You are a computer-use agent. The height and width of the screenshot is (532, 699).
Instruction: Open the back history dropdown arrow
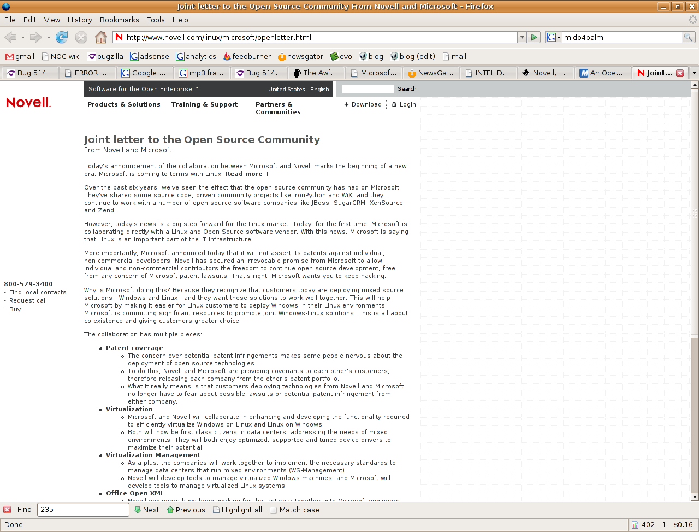(23, 37)
